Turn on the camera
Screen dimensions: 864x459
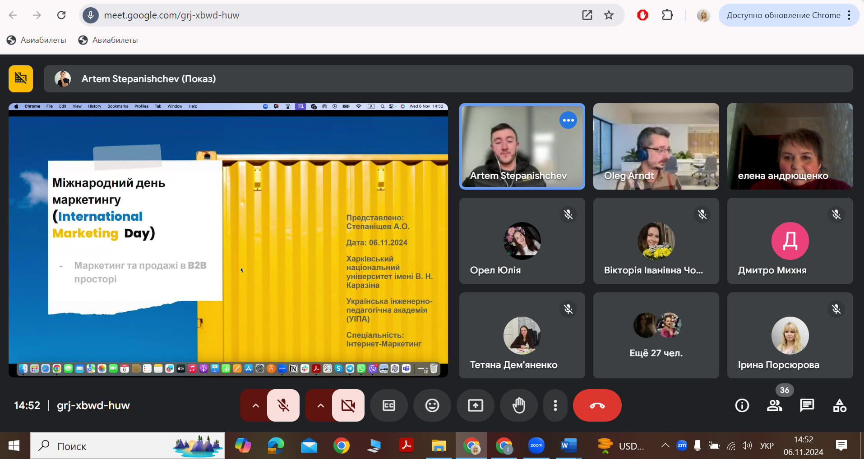348,405
